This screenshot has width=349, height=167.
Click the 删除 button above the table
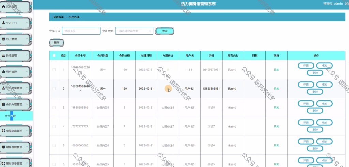[x=57, y=42]
